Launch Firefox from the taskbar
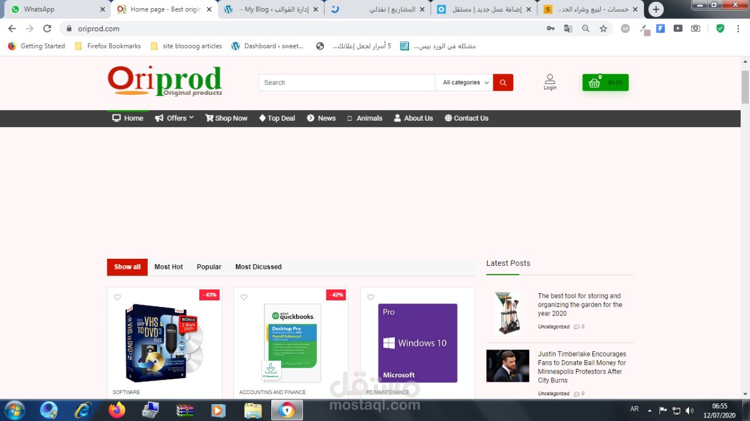 117,410
